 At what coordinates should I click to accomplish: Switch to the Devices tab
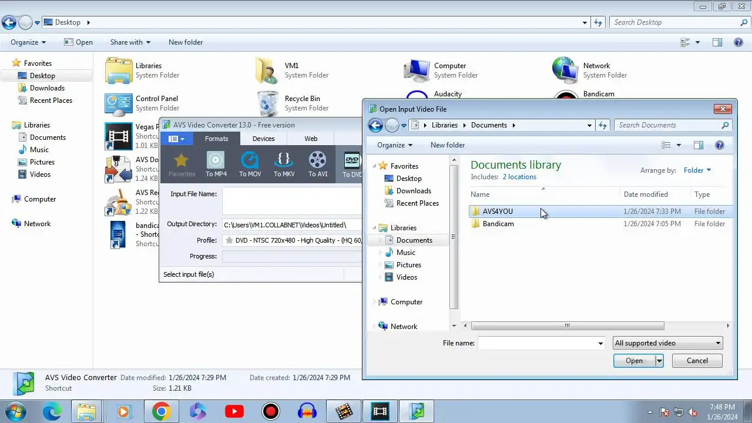coord(263,139)
